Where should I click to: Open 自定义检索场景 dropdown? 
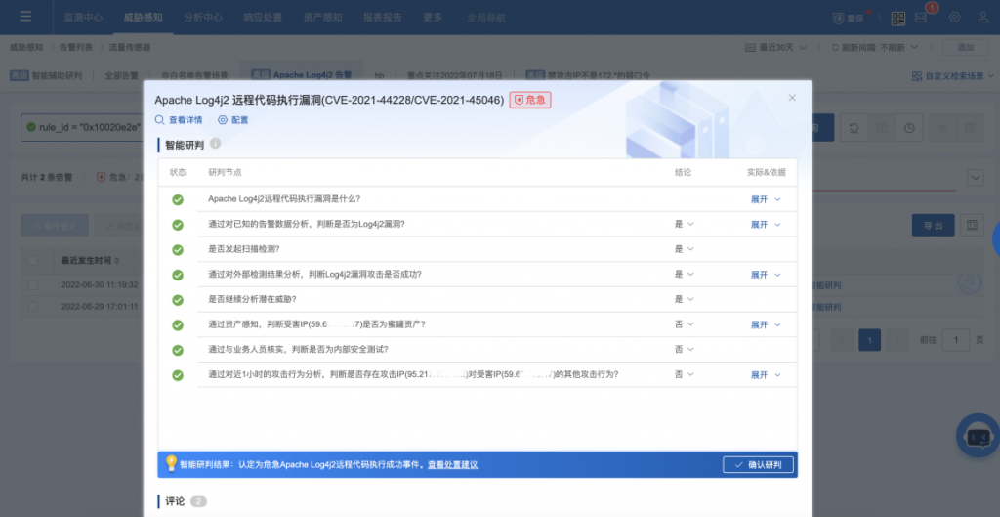(x=953, y=76)
